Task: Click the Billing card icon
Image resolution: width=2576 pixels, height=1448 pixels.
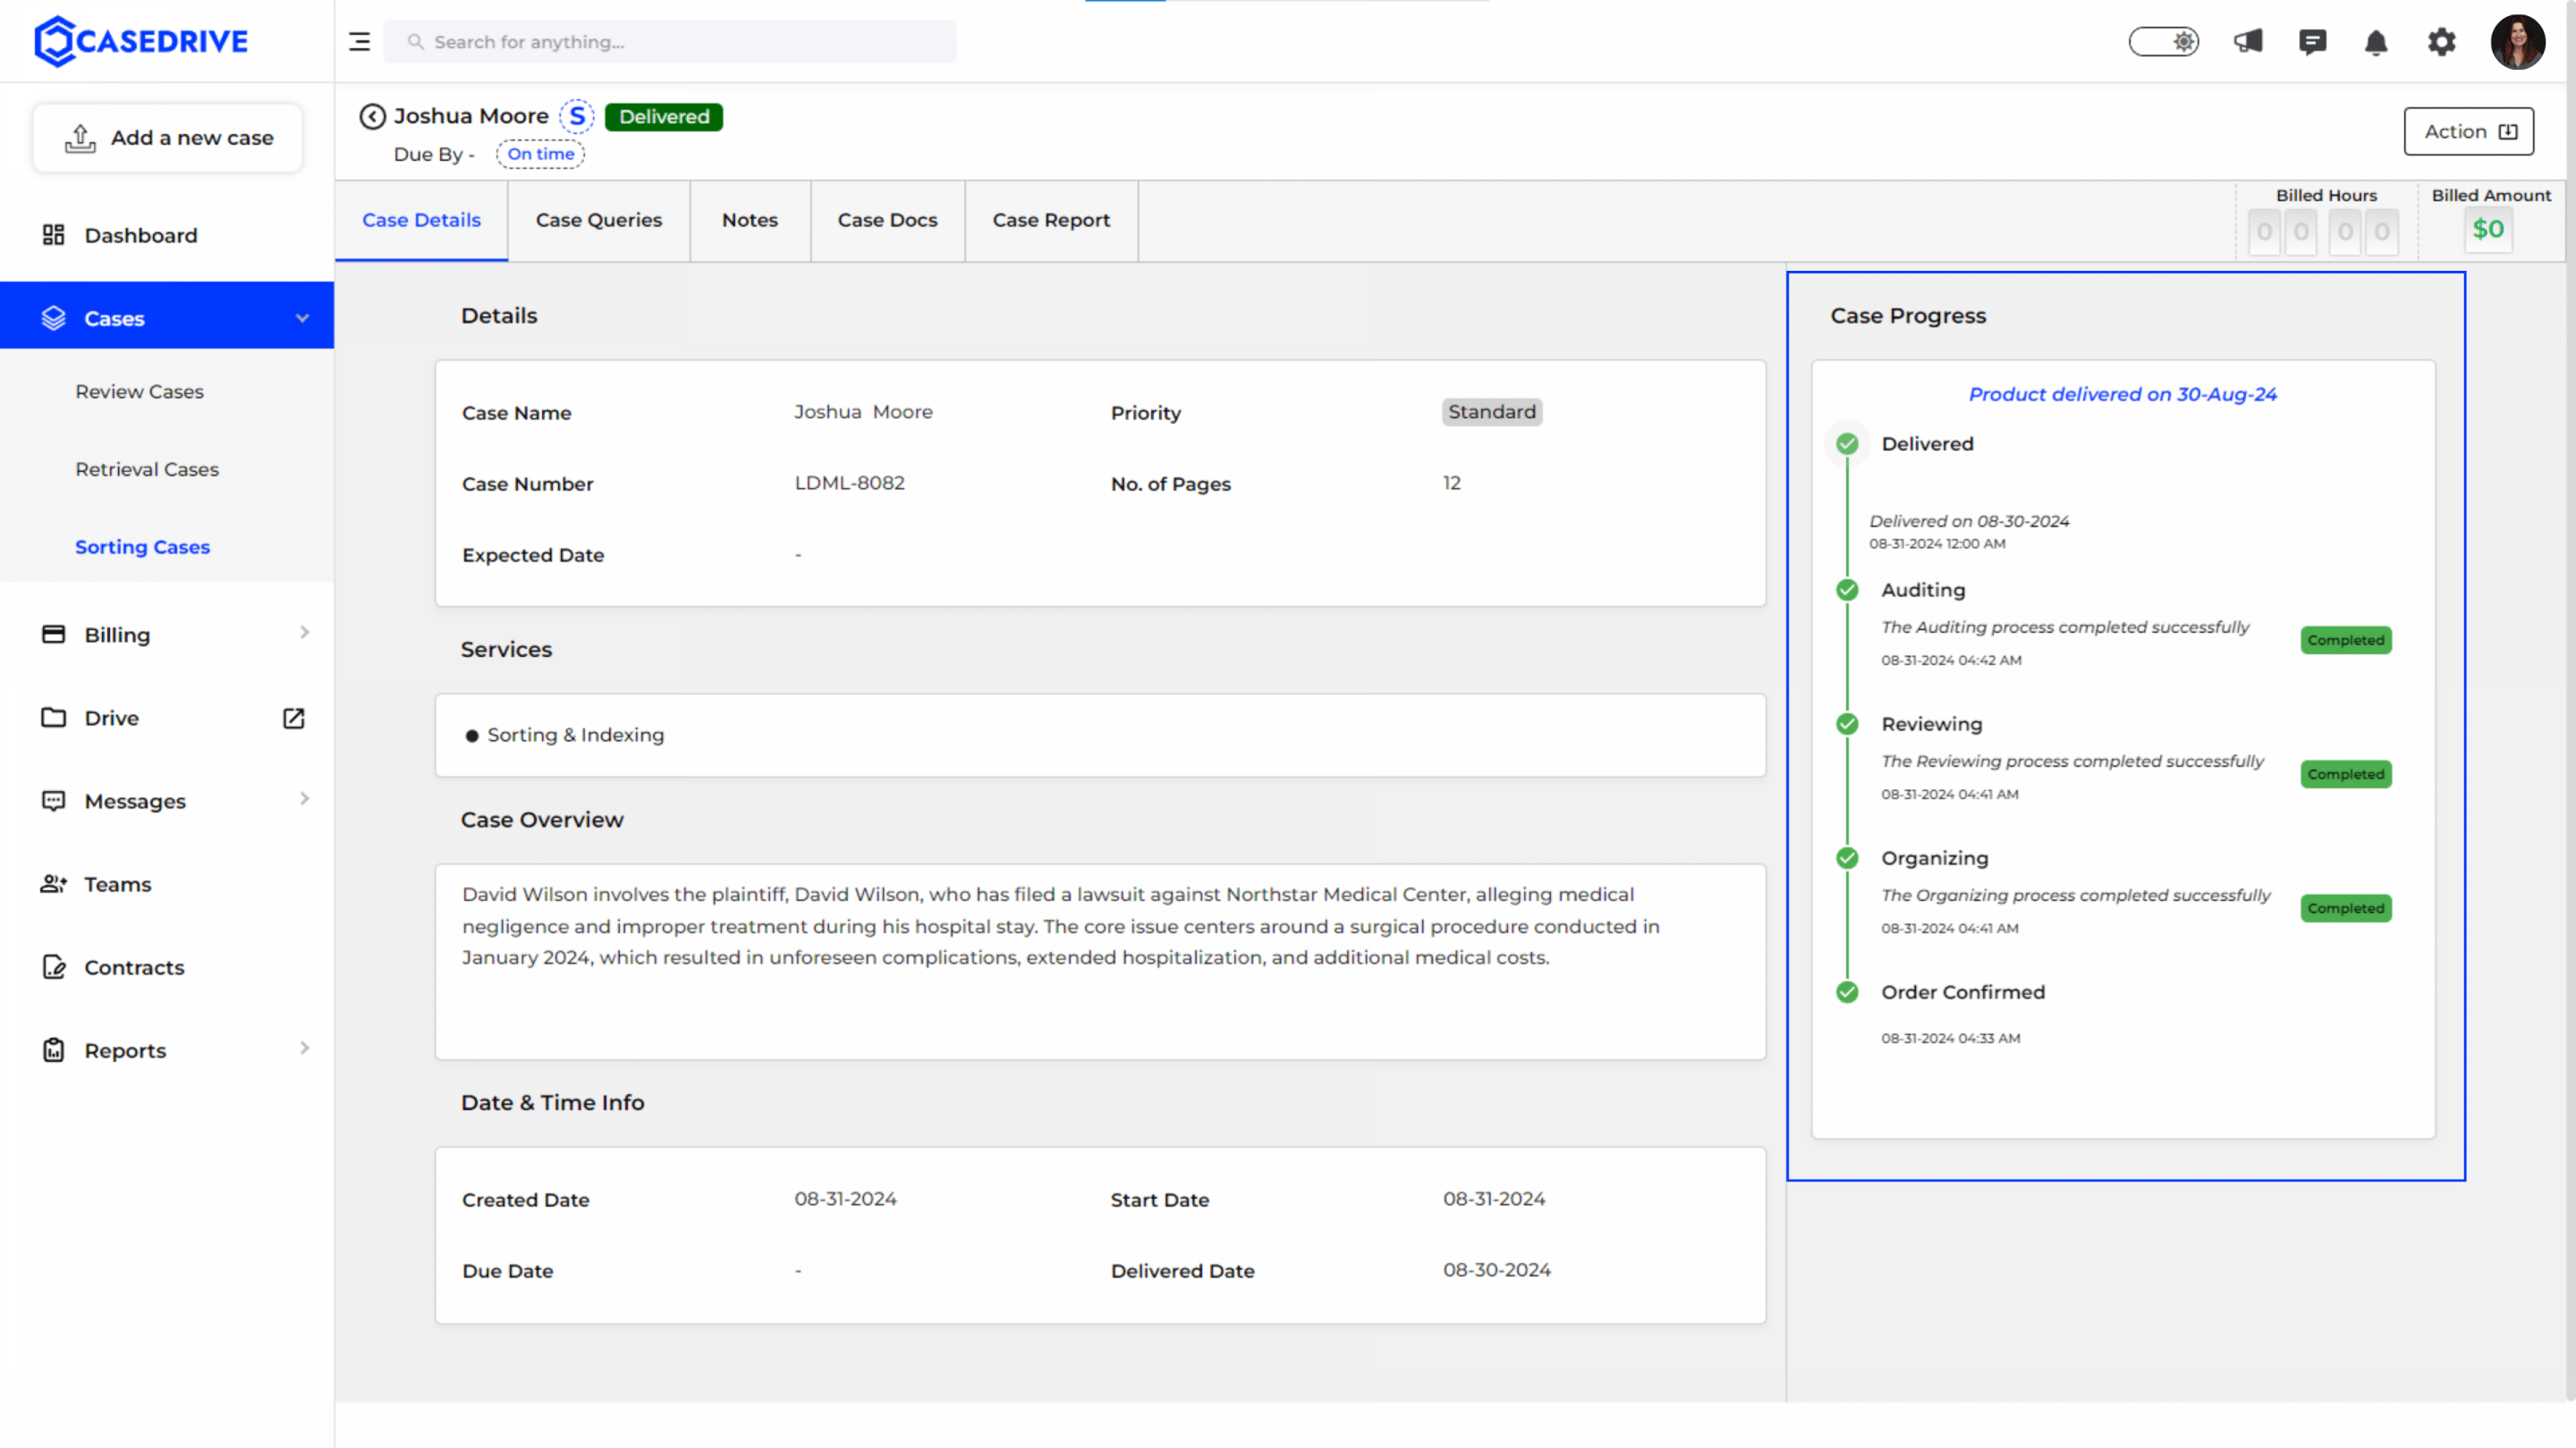Action: coord(53,635)
